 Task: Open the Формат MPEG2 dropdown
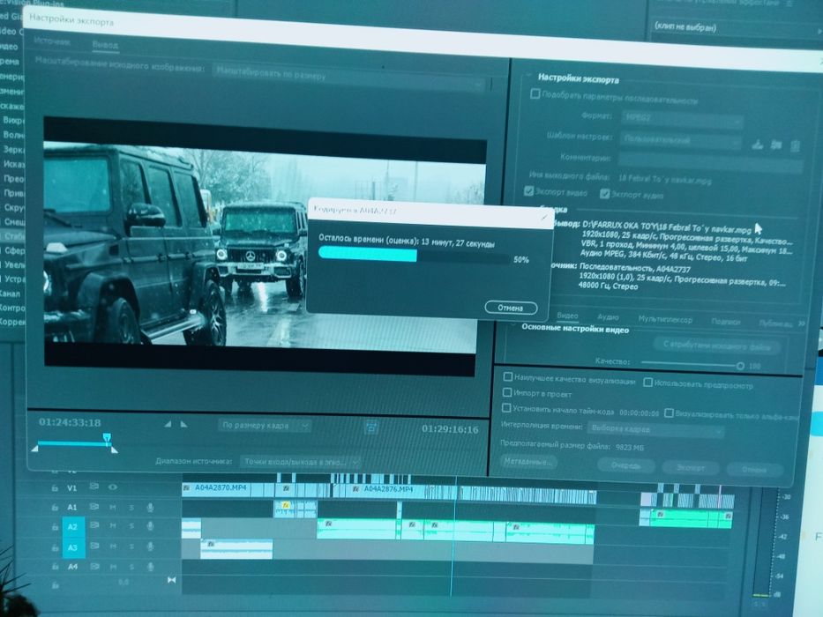tap(683, 119)
